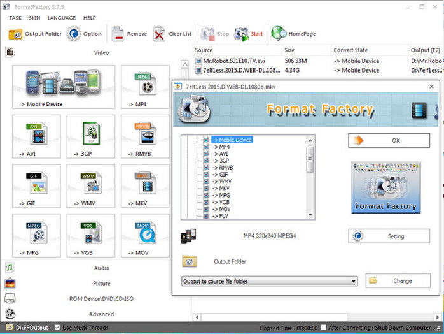
Task: Choose the VOB conversion tile
Action: [x=90, y=236]
